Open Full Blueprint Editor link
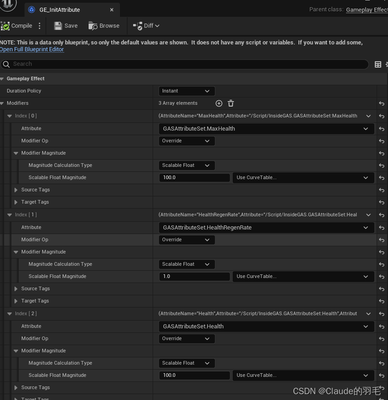388x400 pixels. pos(32,49)
